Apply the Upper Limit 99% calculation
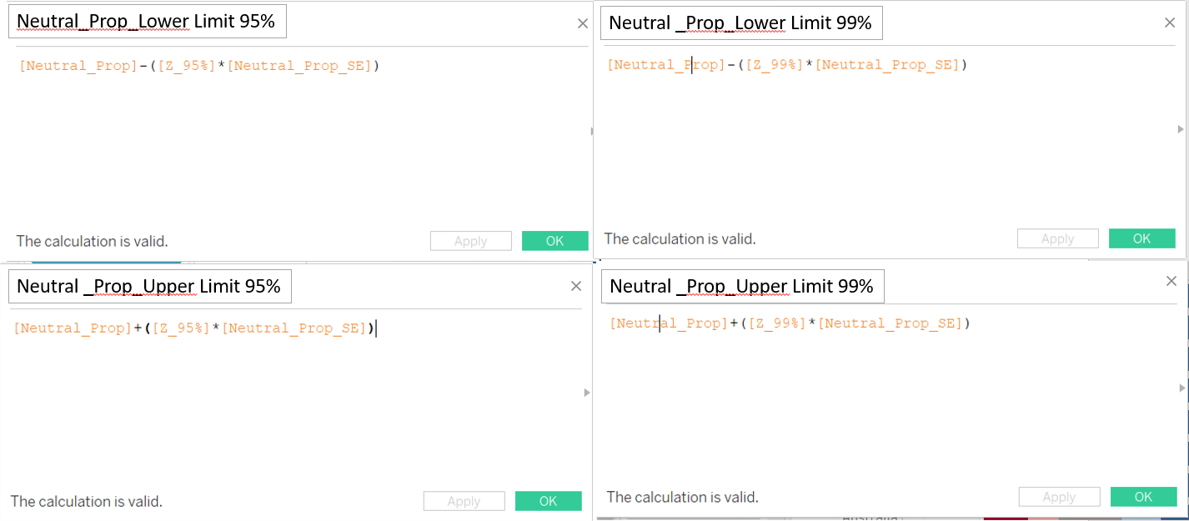The image size is (1189, 521). [x=1059, y=497]
